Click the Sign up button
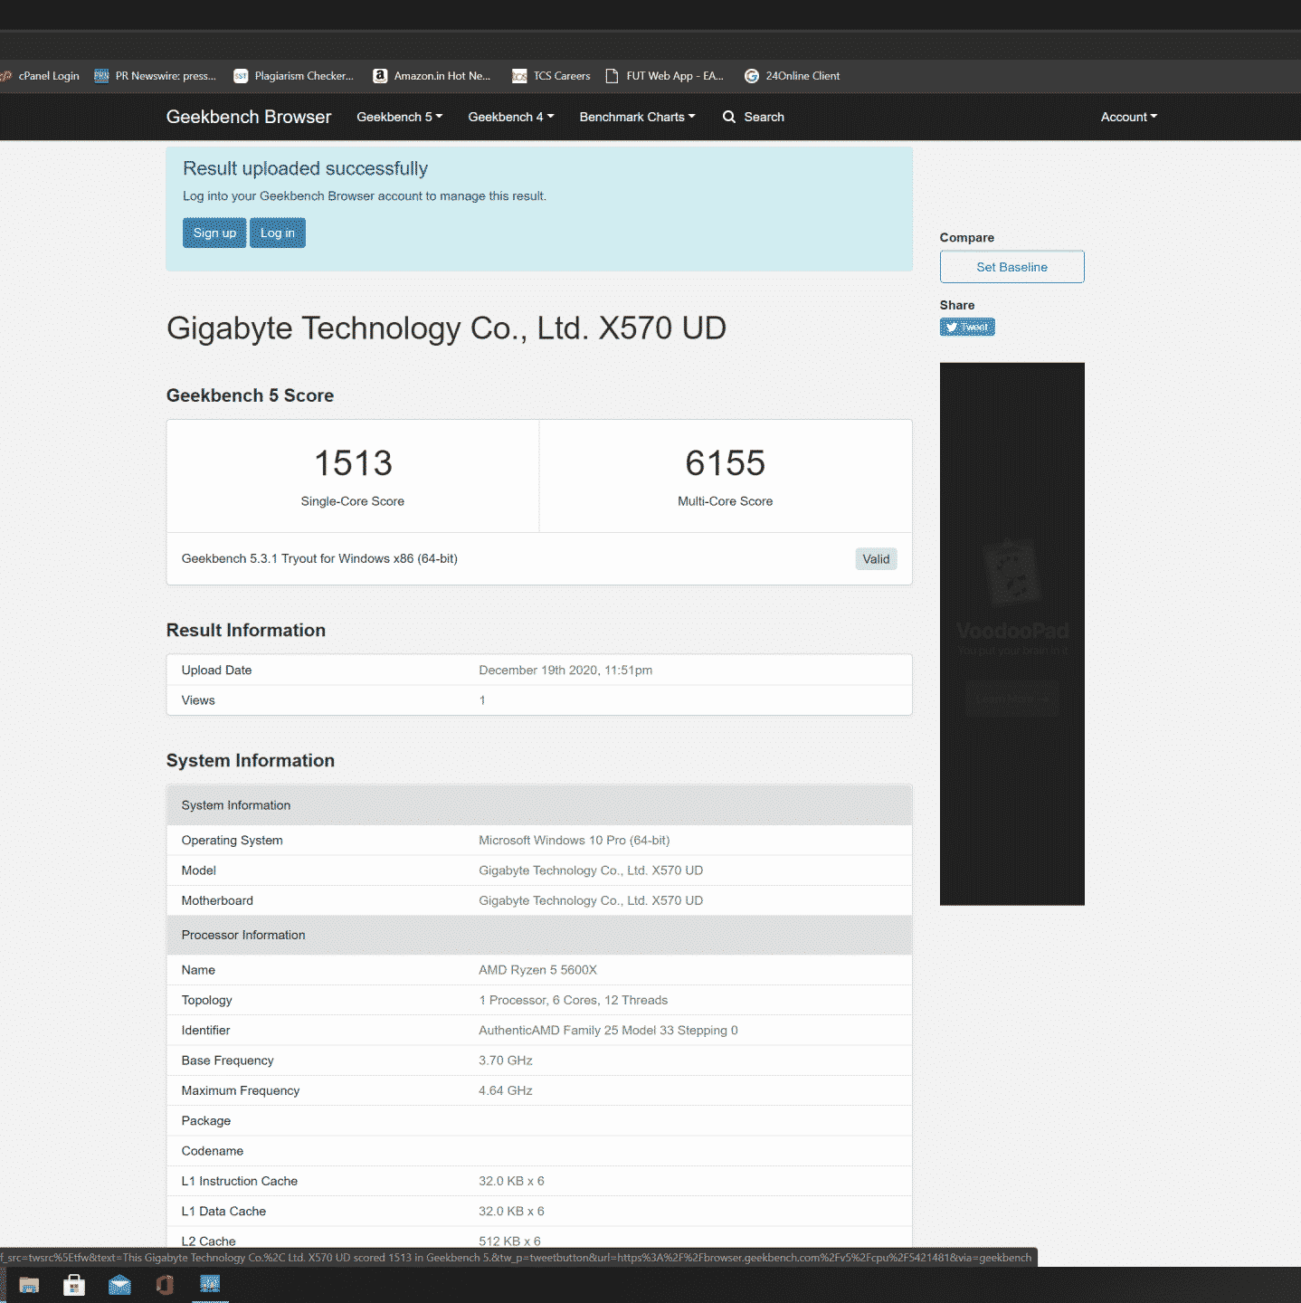The height and width of the screenshot is (1303, 1301). 214,233
